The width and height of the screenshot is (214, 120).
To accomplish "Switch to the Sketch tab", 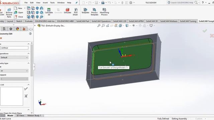I will pyautogui.click(x=19, y=21).
